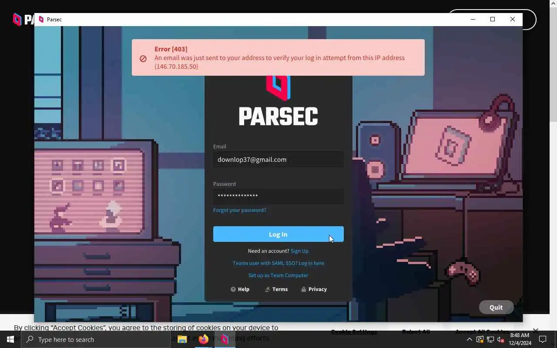Minimize the Parsec window
Screen dimensions: 557x348
pyautogui.click(x=473, y=19)
